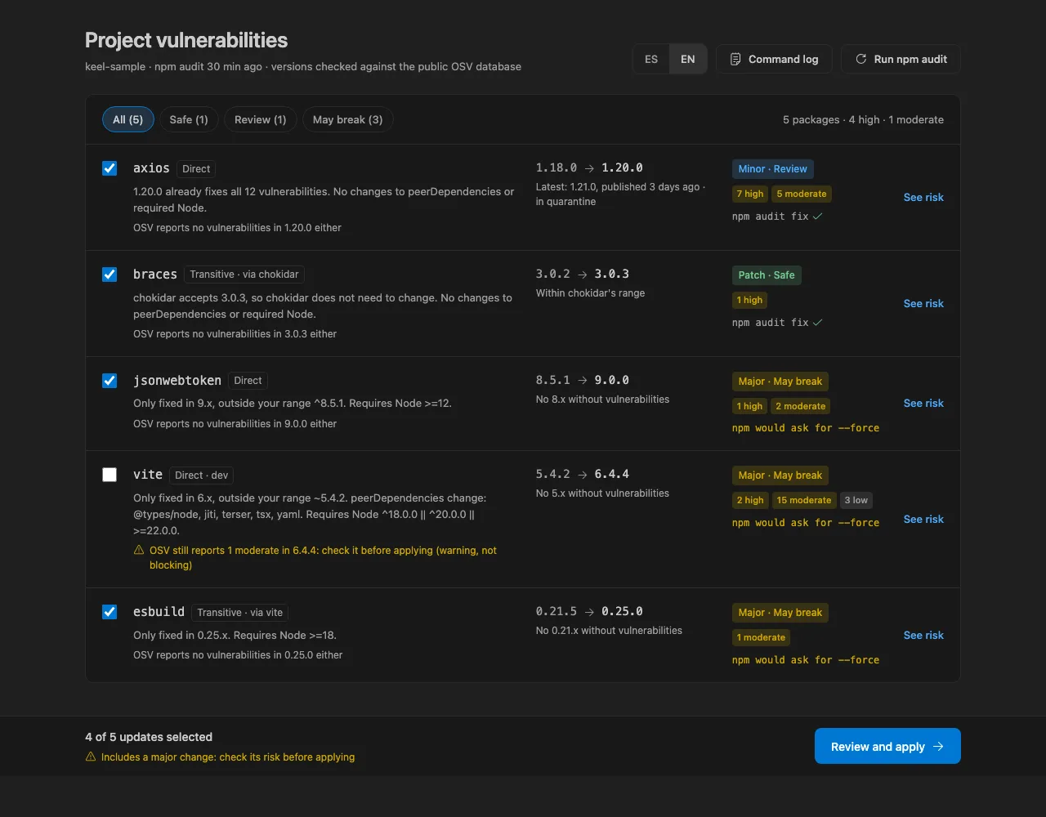Click the axios package name

pyautogui.click(x=151, y=168)
